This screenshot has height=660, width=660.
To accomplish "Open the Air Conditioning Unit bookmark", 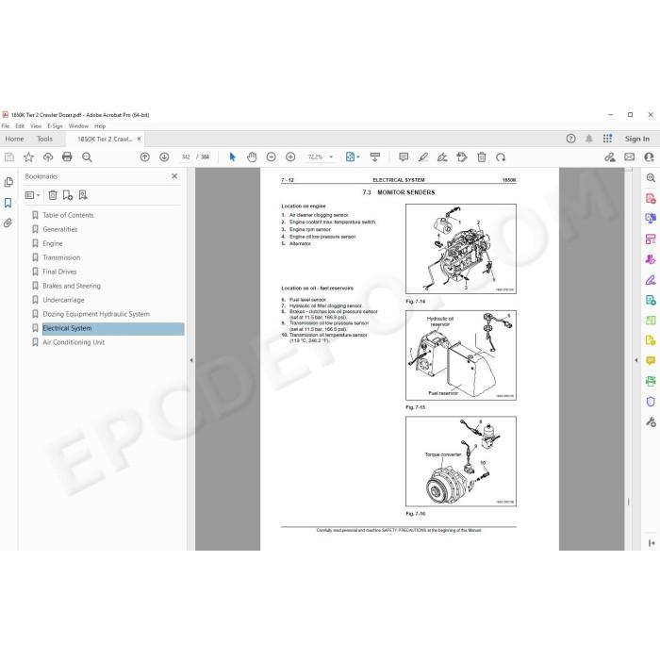I will (74, 342).
